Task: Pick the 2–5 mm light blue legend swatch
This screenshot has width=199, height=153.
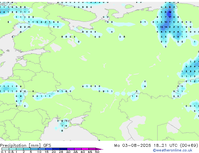Action: pos(27,149)
